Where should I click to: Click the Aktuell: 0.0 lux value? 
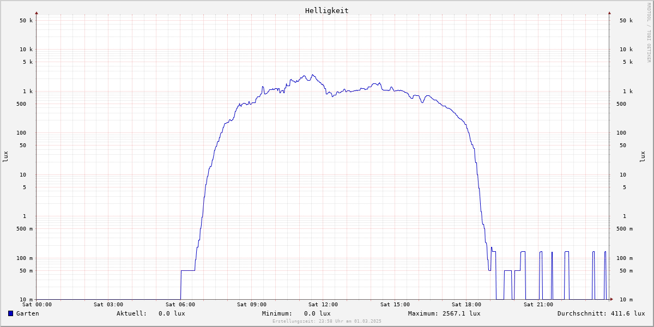pyautogui.click(x=151, y=313)
